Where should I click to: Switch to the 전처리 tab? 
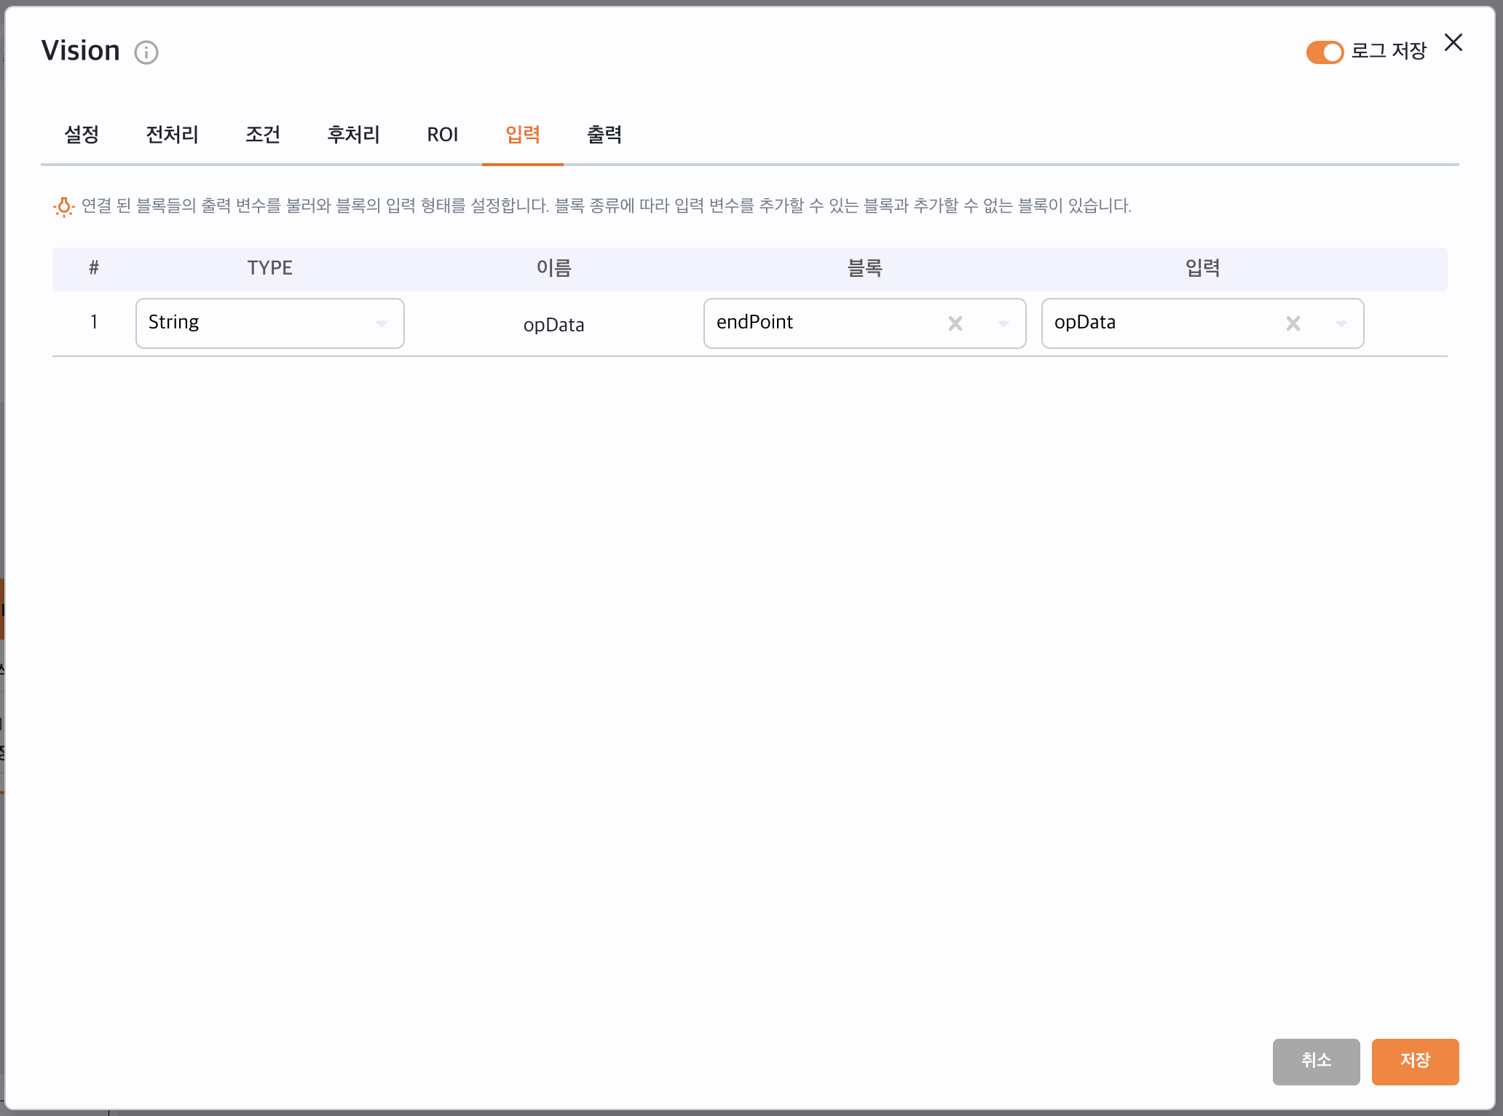tap(172, 134)
